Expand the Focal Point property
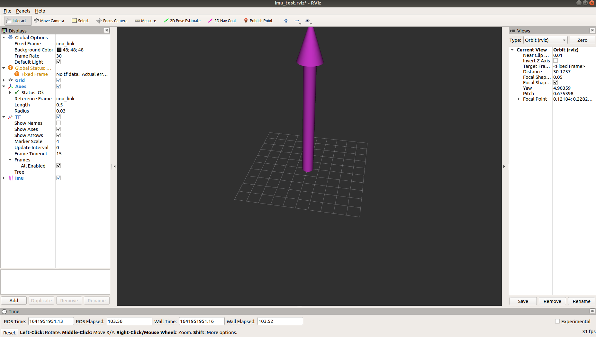Image resolution: width=596 pixels, height=337 pixels. pyautogui.click(x=519, y=99)
